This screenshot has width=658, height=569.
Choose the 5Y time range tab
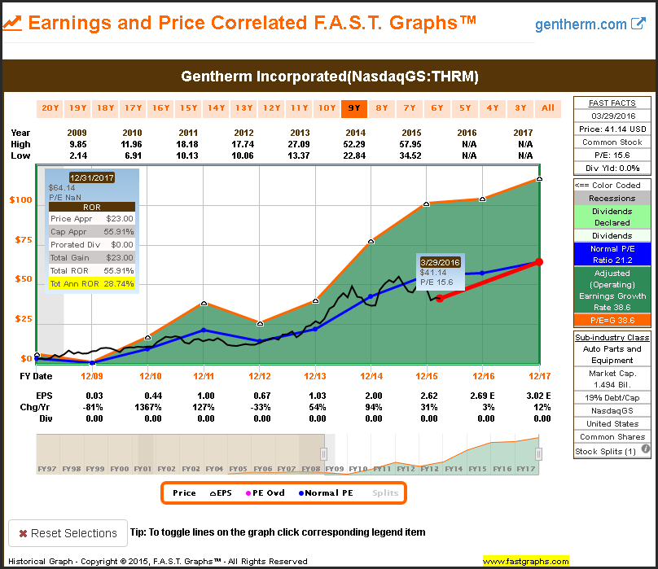pyautogui.click(x=464, y=108)
